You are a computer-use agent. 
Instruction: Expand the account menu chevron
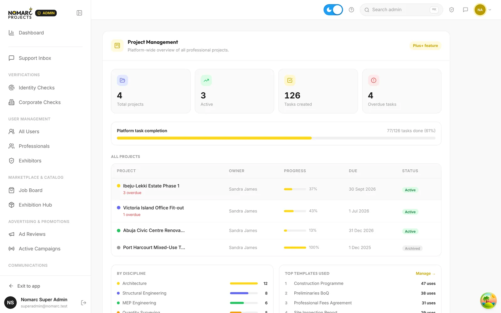click(490, 10)
